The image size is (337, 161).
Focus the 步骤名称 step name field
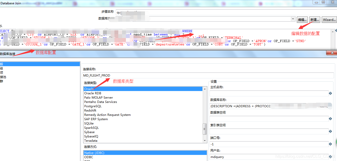click(x=226, y=12)
